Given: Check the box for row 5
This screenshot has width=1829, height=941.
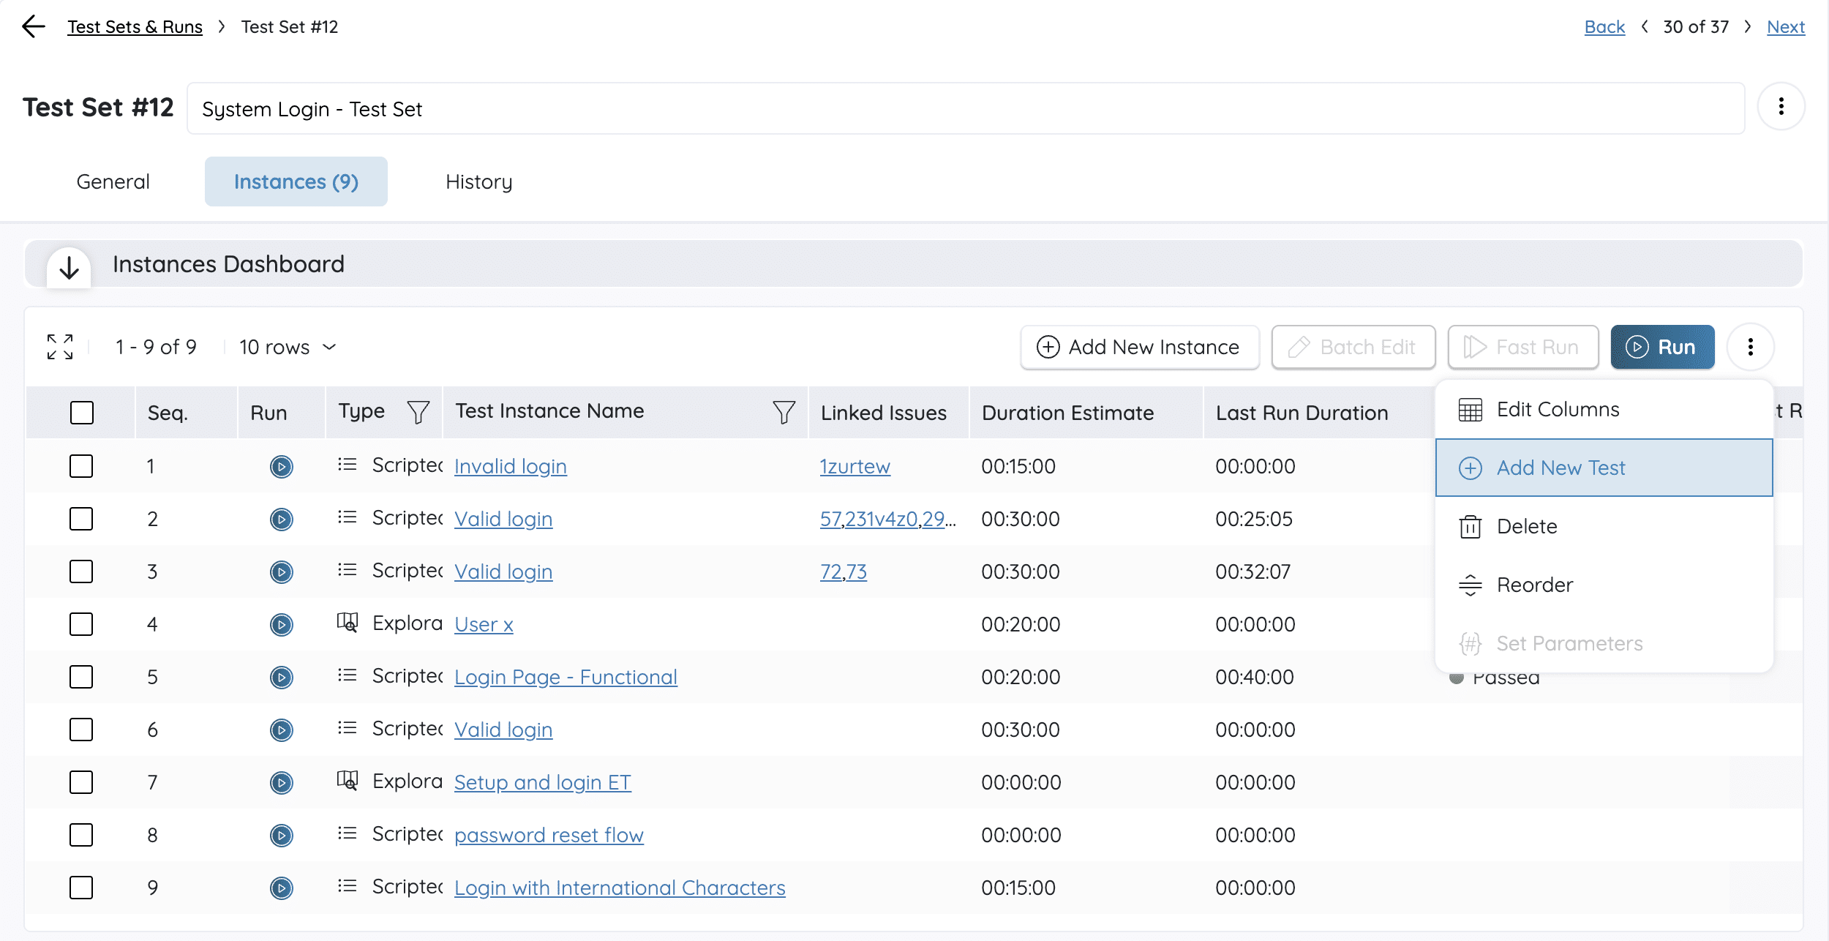Looking at the screenshot, I should coord(81,677).
